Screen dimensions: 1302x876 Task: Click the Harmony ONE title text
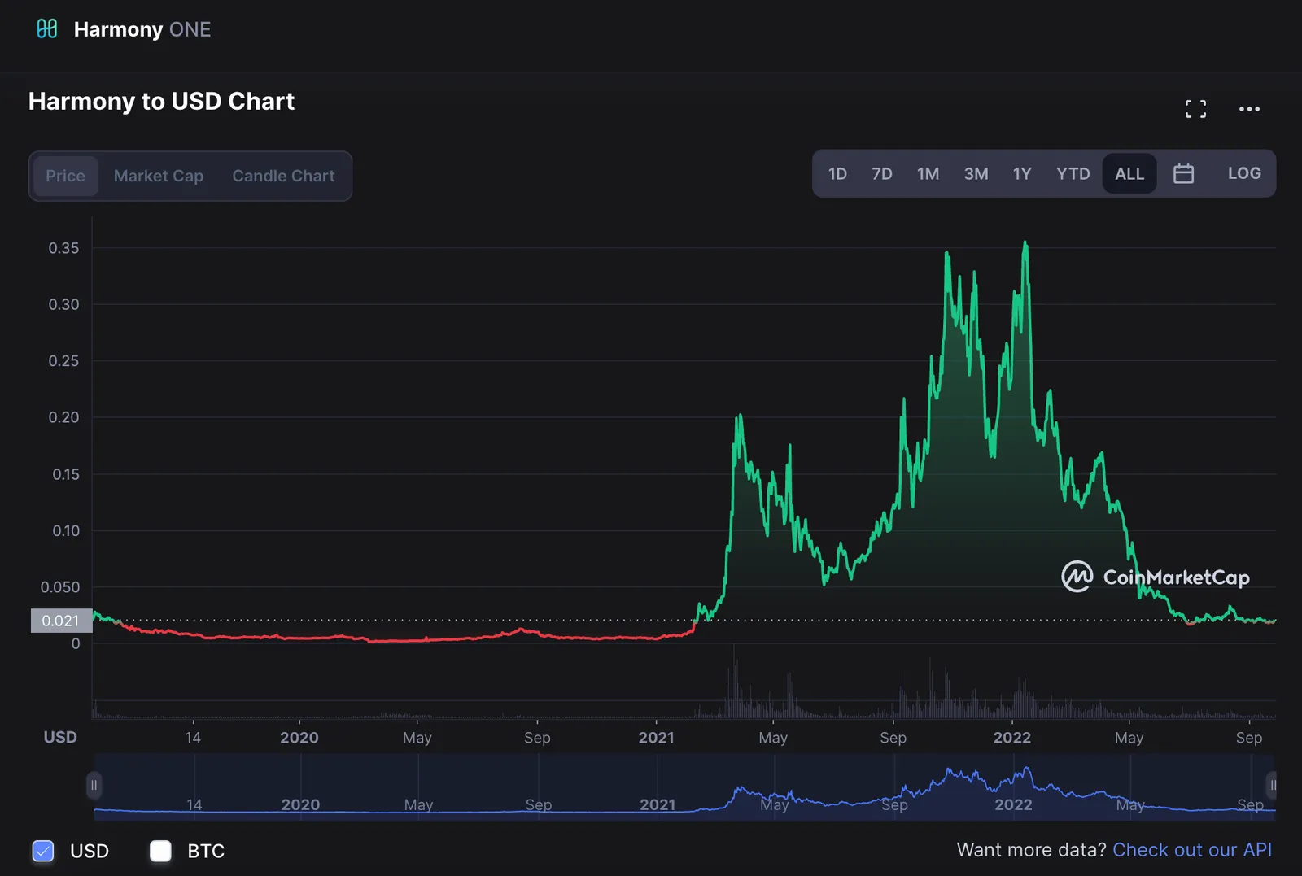[x=142, y=29]
